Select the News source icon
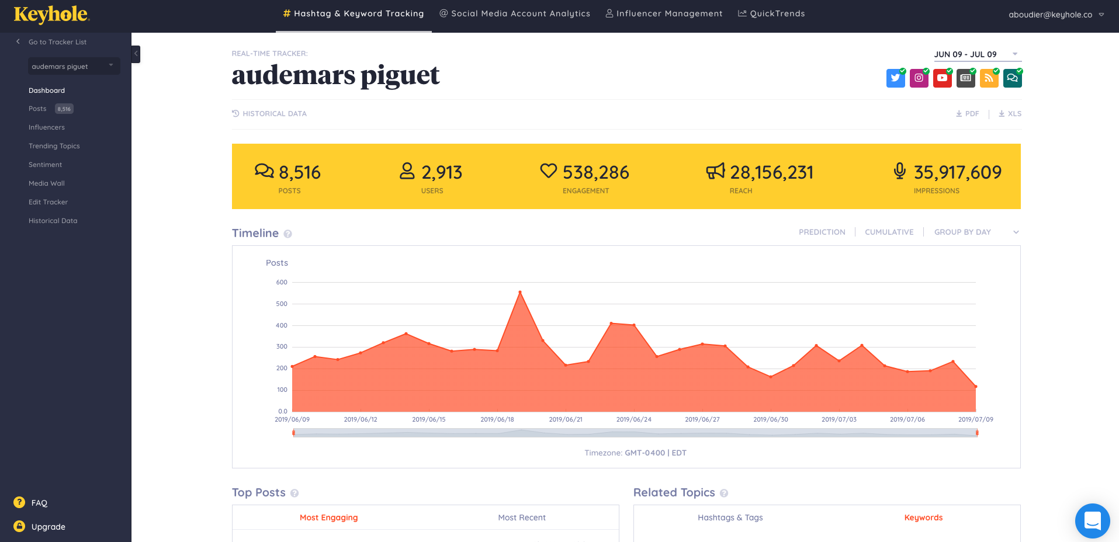Image resolution: width=1119 pixels, height=542 pixels. [x=965, y=78]
